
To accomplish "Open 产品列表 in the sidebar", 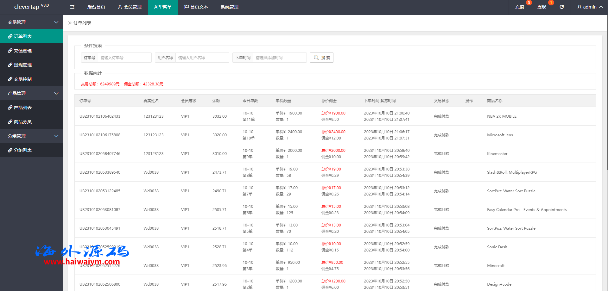I will (x=23, y=108).
